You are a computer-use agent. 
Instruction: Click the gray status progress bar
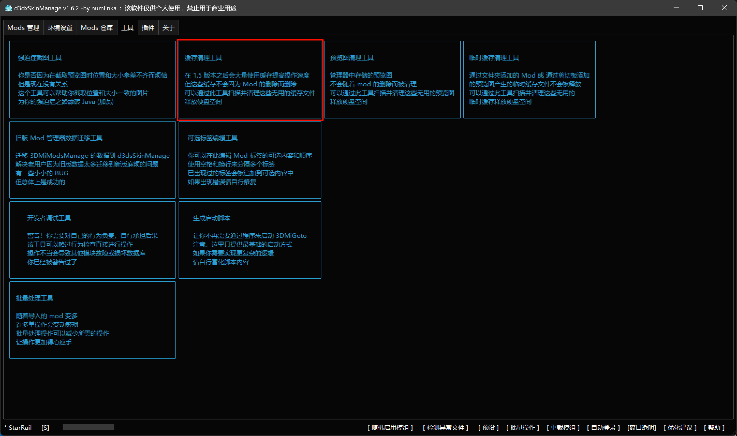point(88,427)
